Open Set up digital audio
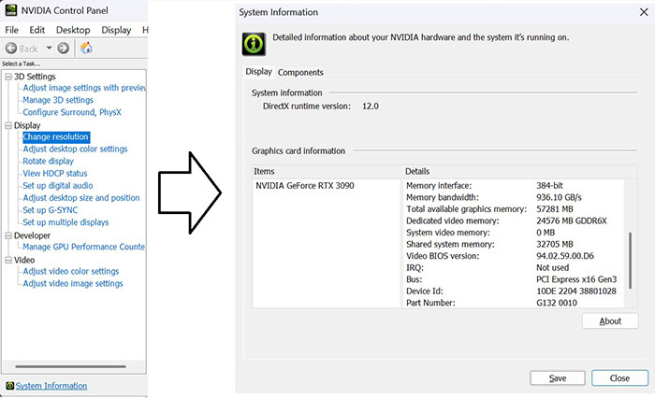The height and width of the screenshot is (398, 655). coord(58,186)
